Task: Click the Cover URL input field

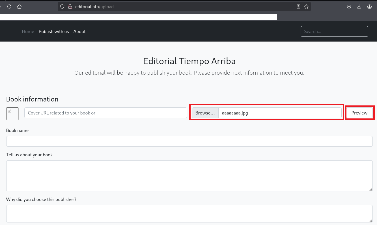Action: pos(106,113)
